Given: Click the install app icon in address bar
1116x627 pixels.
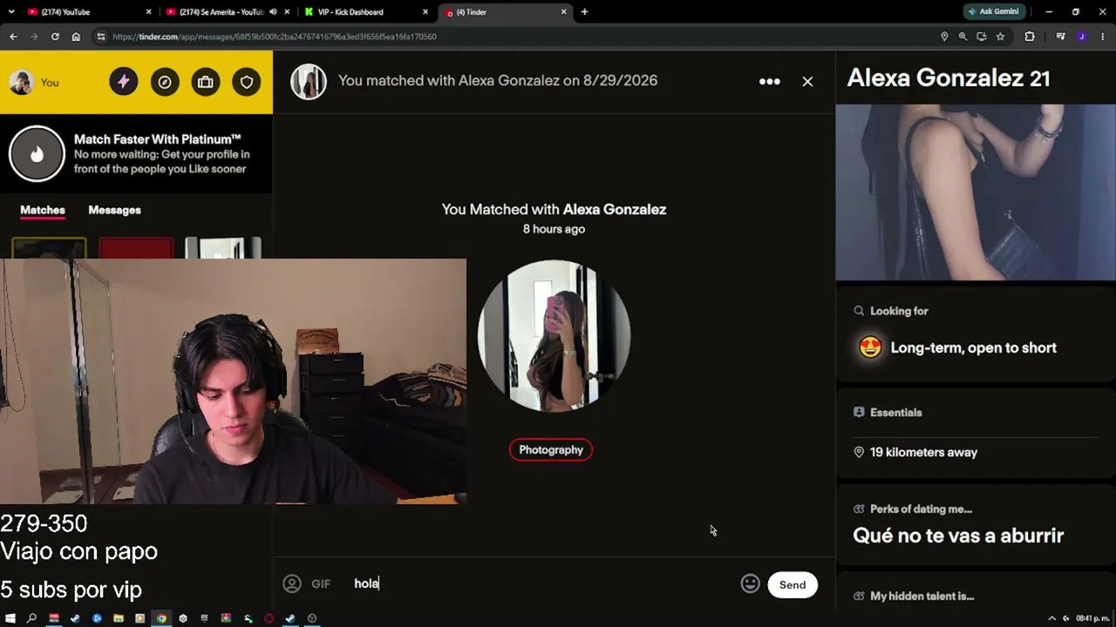Looking at the screenshot, I should coord(982,37).
